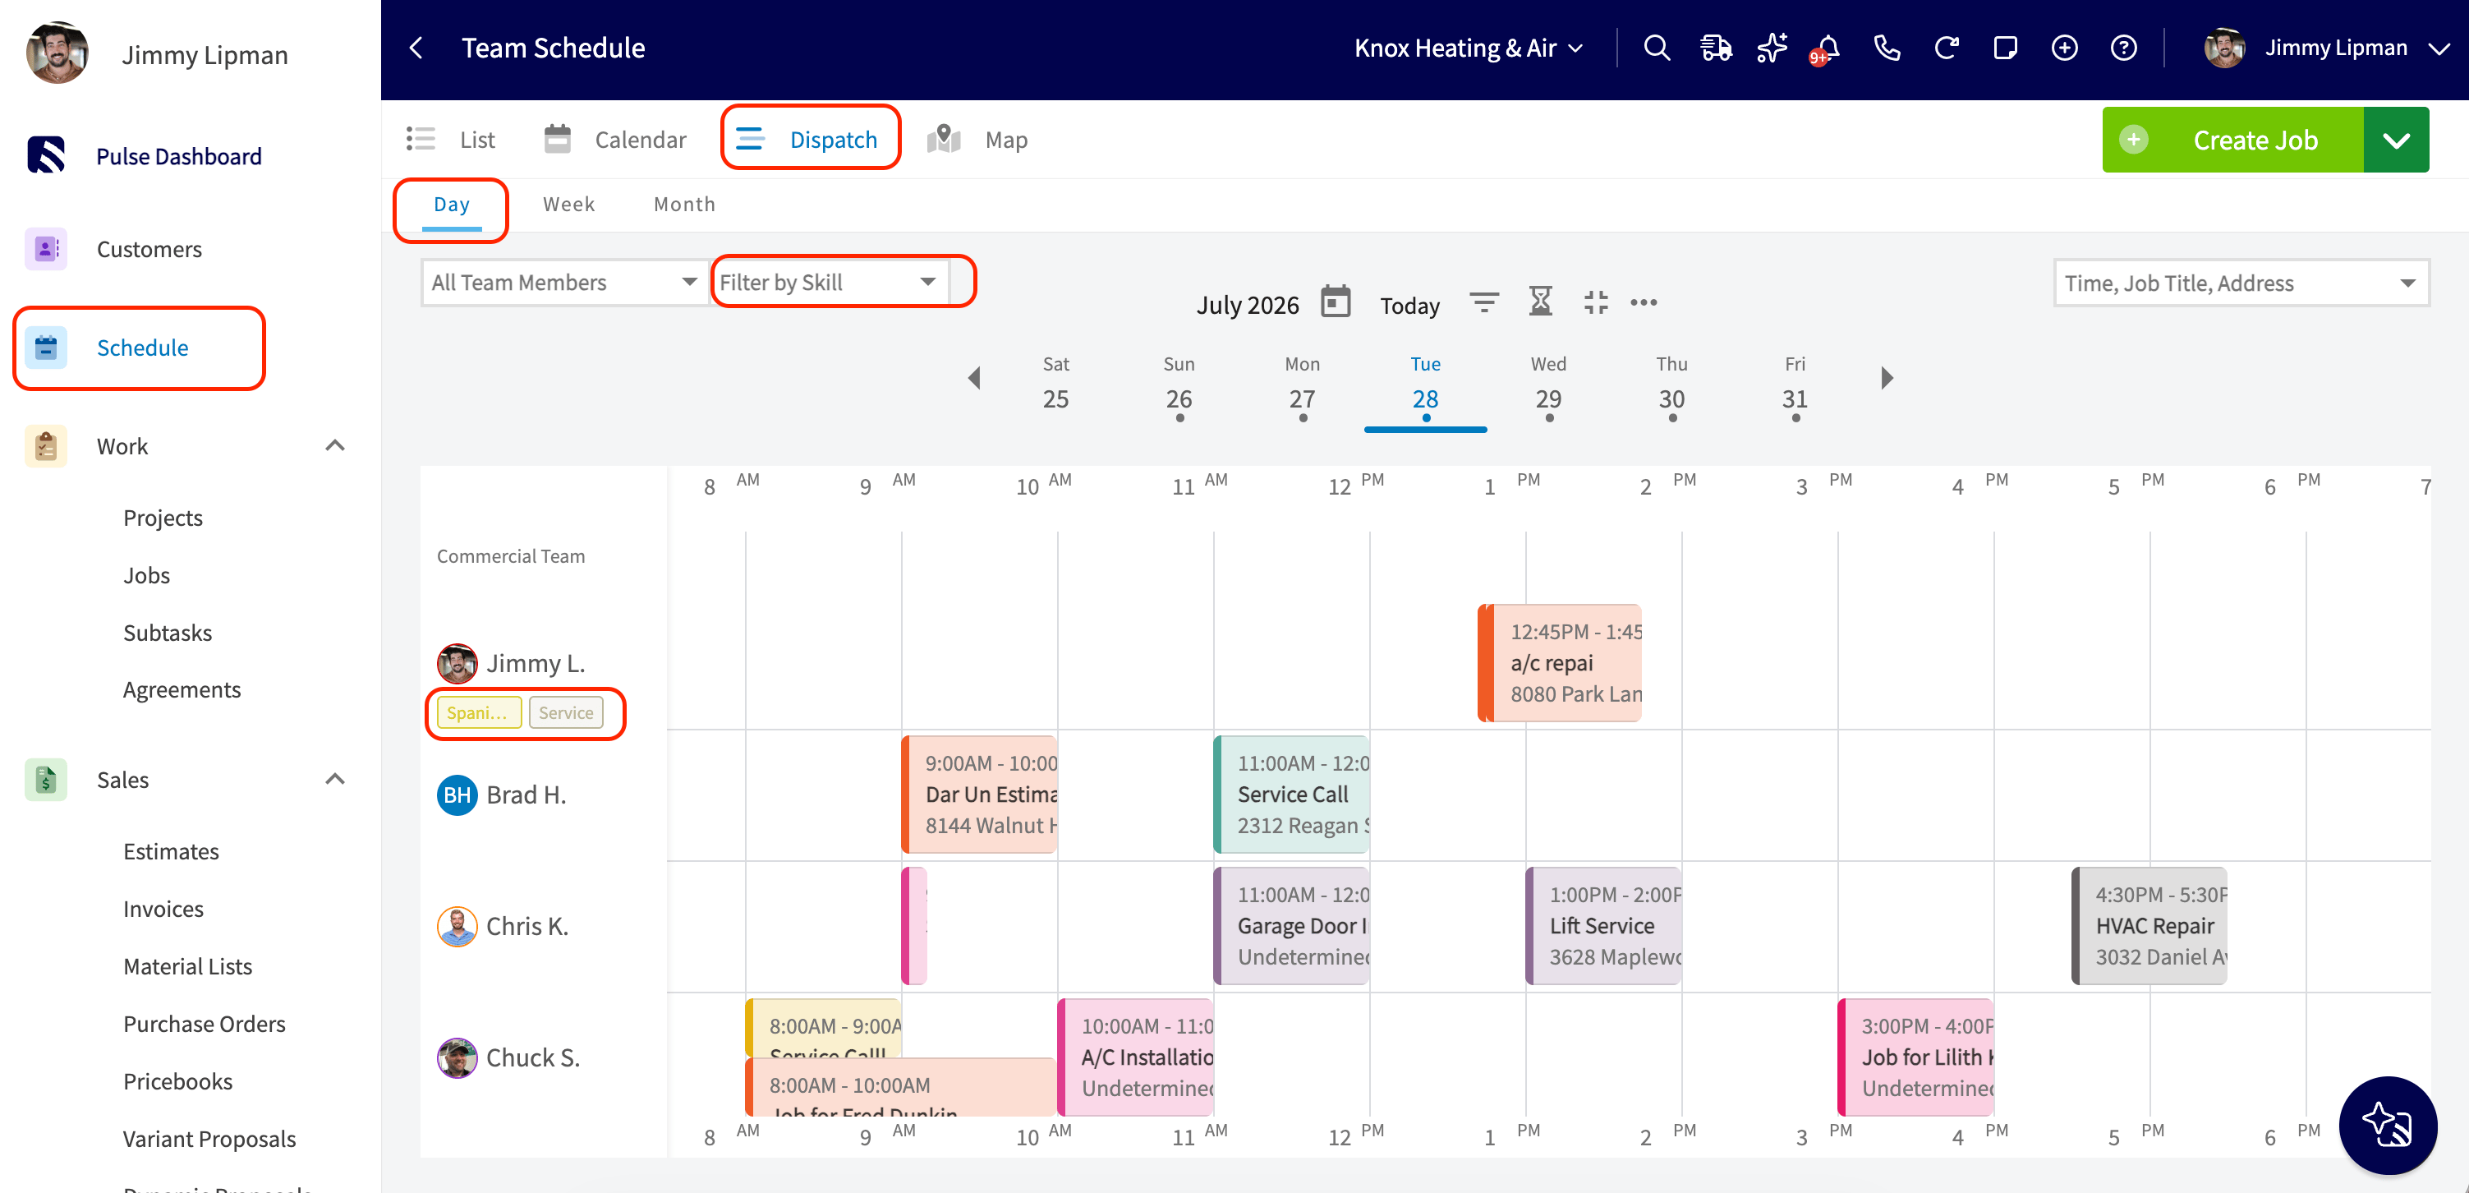Select Sat 25 in date strip

1055,385
